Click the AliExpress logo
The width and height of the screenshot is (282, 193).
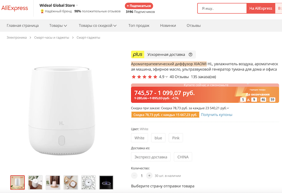coord(15,8)
